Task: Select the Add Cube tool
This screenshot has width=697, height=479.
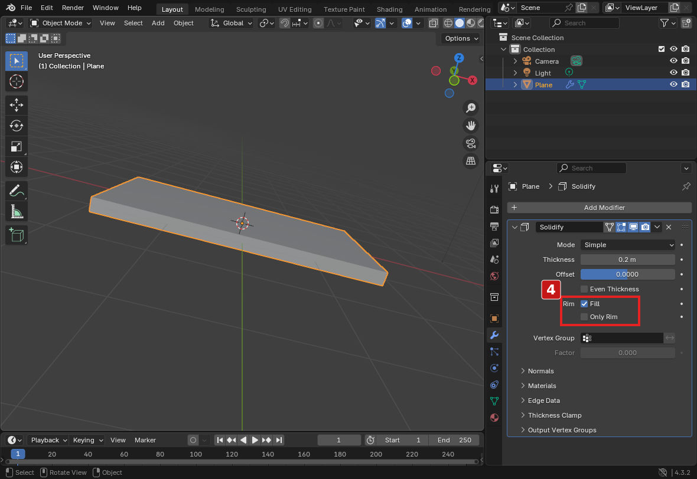Action: click(17, 235)
